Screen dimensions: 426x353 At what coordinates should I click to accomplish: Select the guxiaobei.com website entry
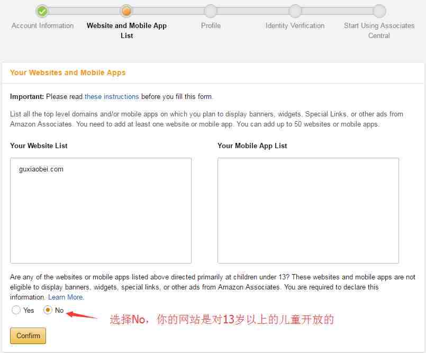point(41,169)
